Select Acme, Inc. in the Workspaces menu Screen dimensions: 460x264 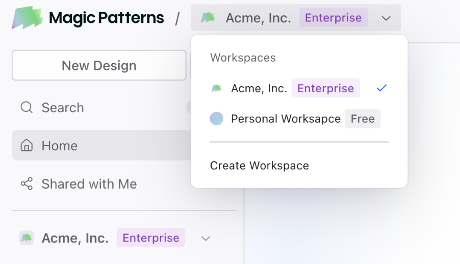(x=259, y=88)
